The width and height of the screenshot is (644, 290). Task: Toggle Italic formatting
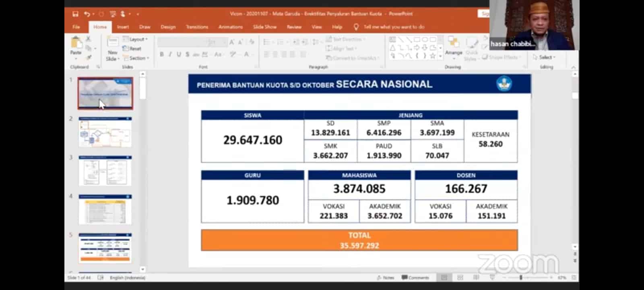(x=170, y=54)
